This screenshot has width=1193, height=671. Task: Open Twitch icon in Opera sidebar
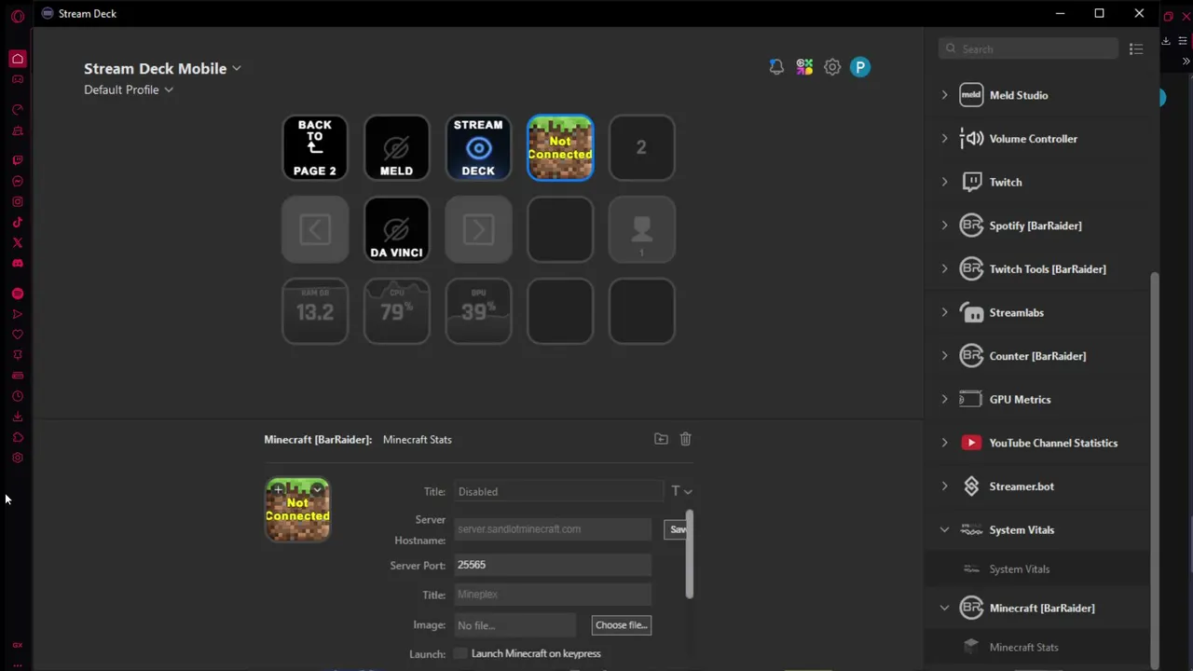pyautogui.click(x=17, y=160)
